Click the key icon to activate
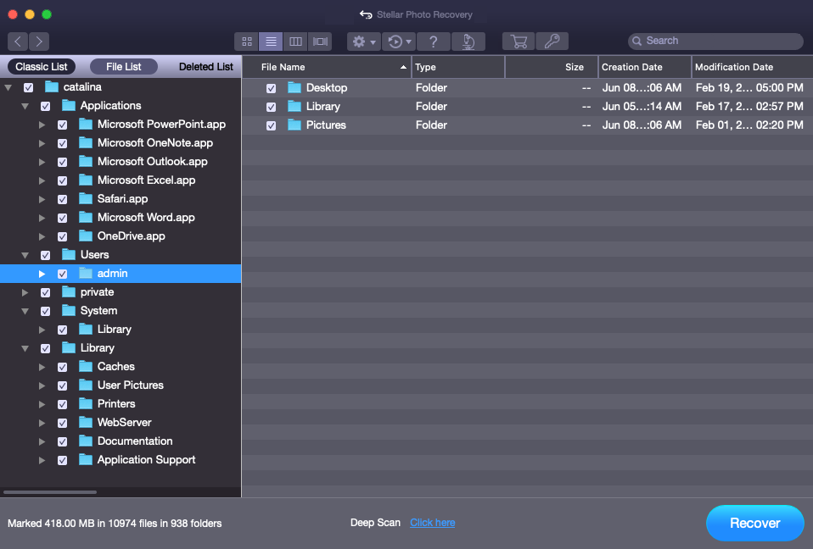 pyautogui.click(x=552, y=42)
